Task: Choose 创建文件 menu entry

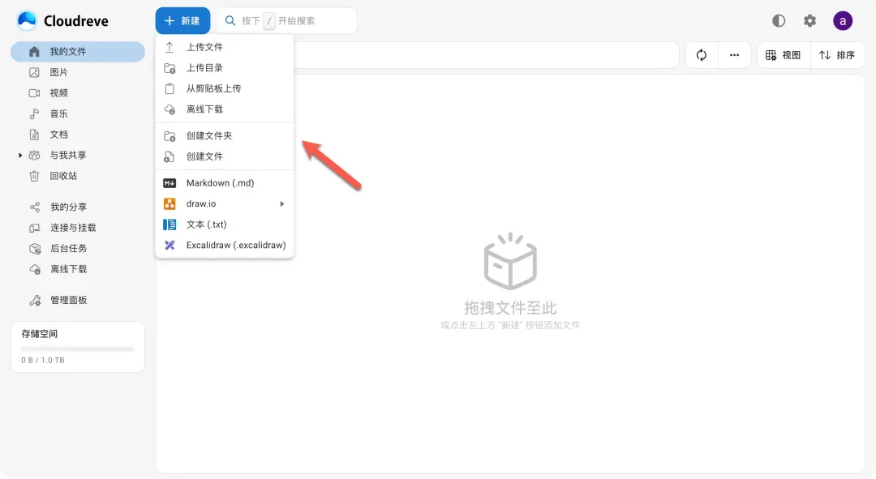Action: coord(225,157)
